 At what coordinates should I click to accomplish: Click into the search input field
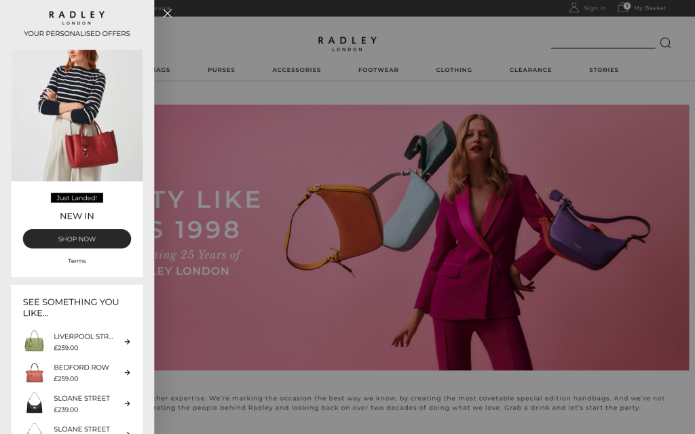point(603,43)
